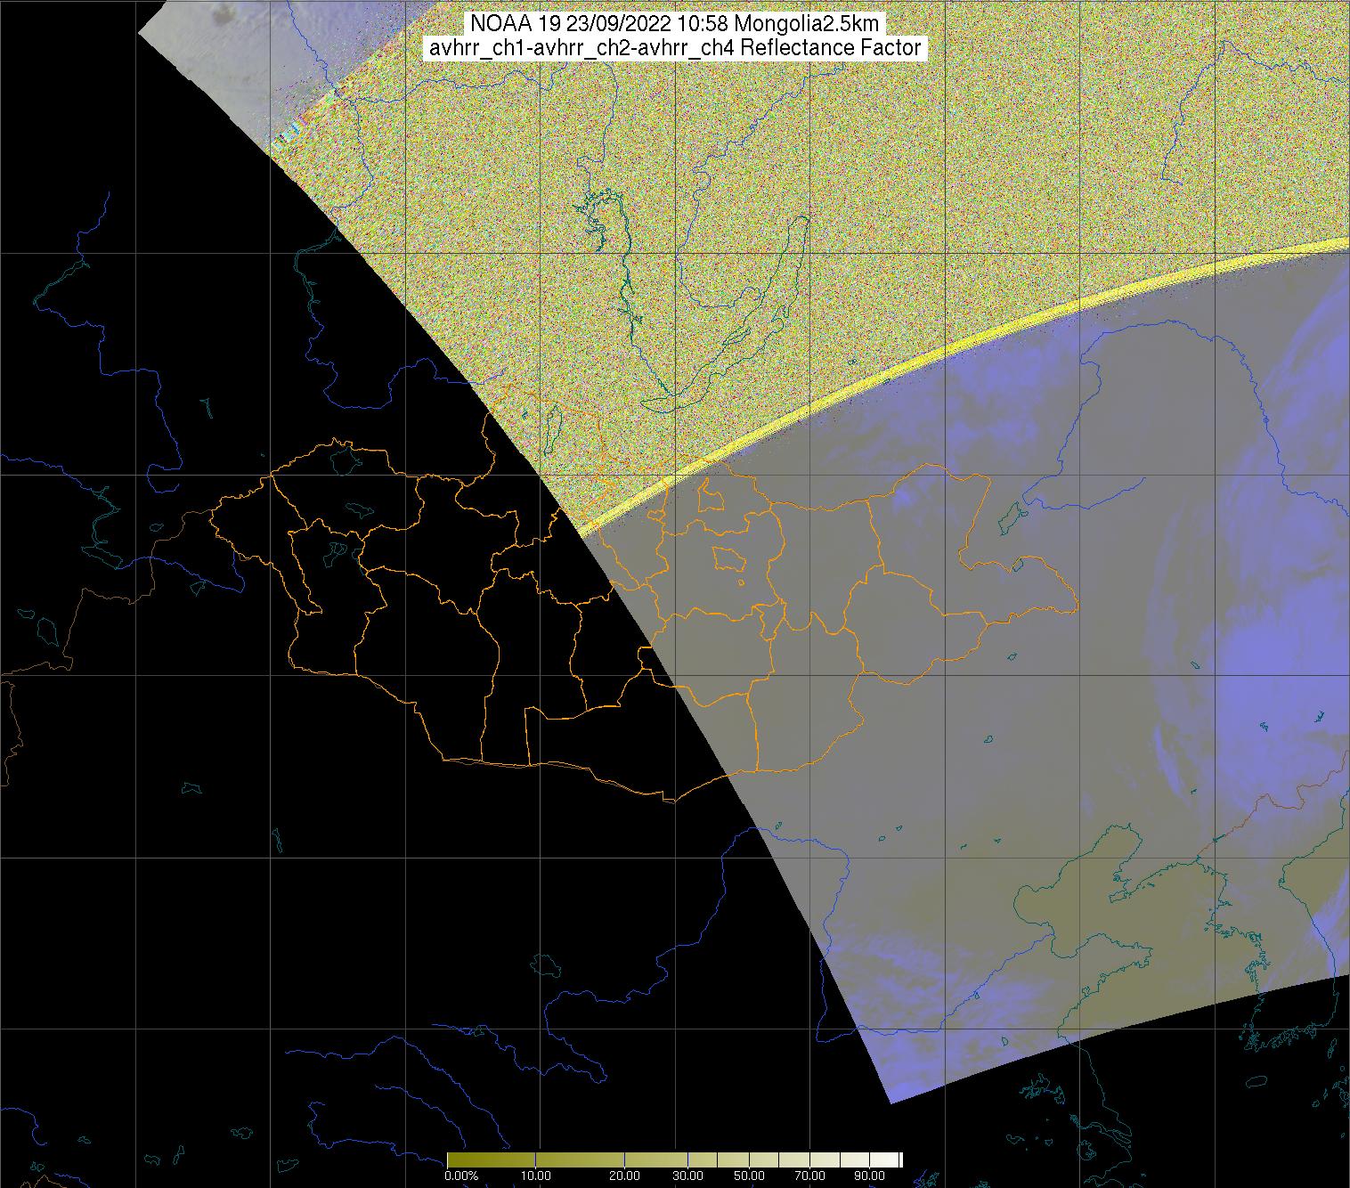This screenshot has height=1188, width=1350.
Task: Click the 90.00 label on color scale
Action: [869, 1176]
